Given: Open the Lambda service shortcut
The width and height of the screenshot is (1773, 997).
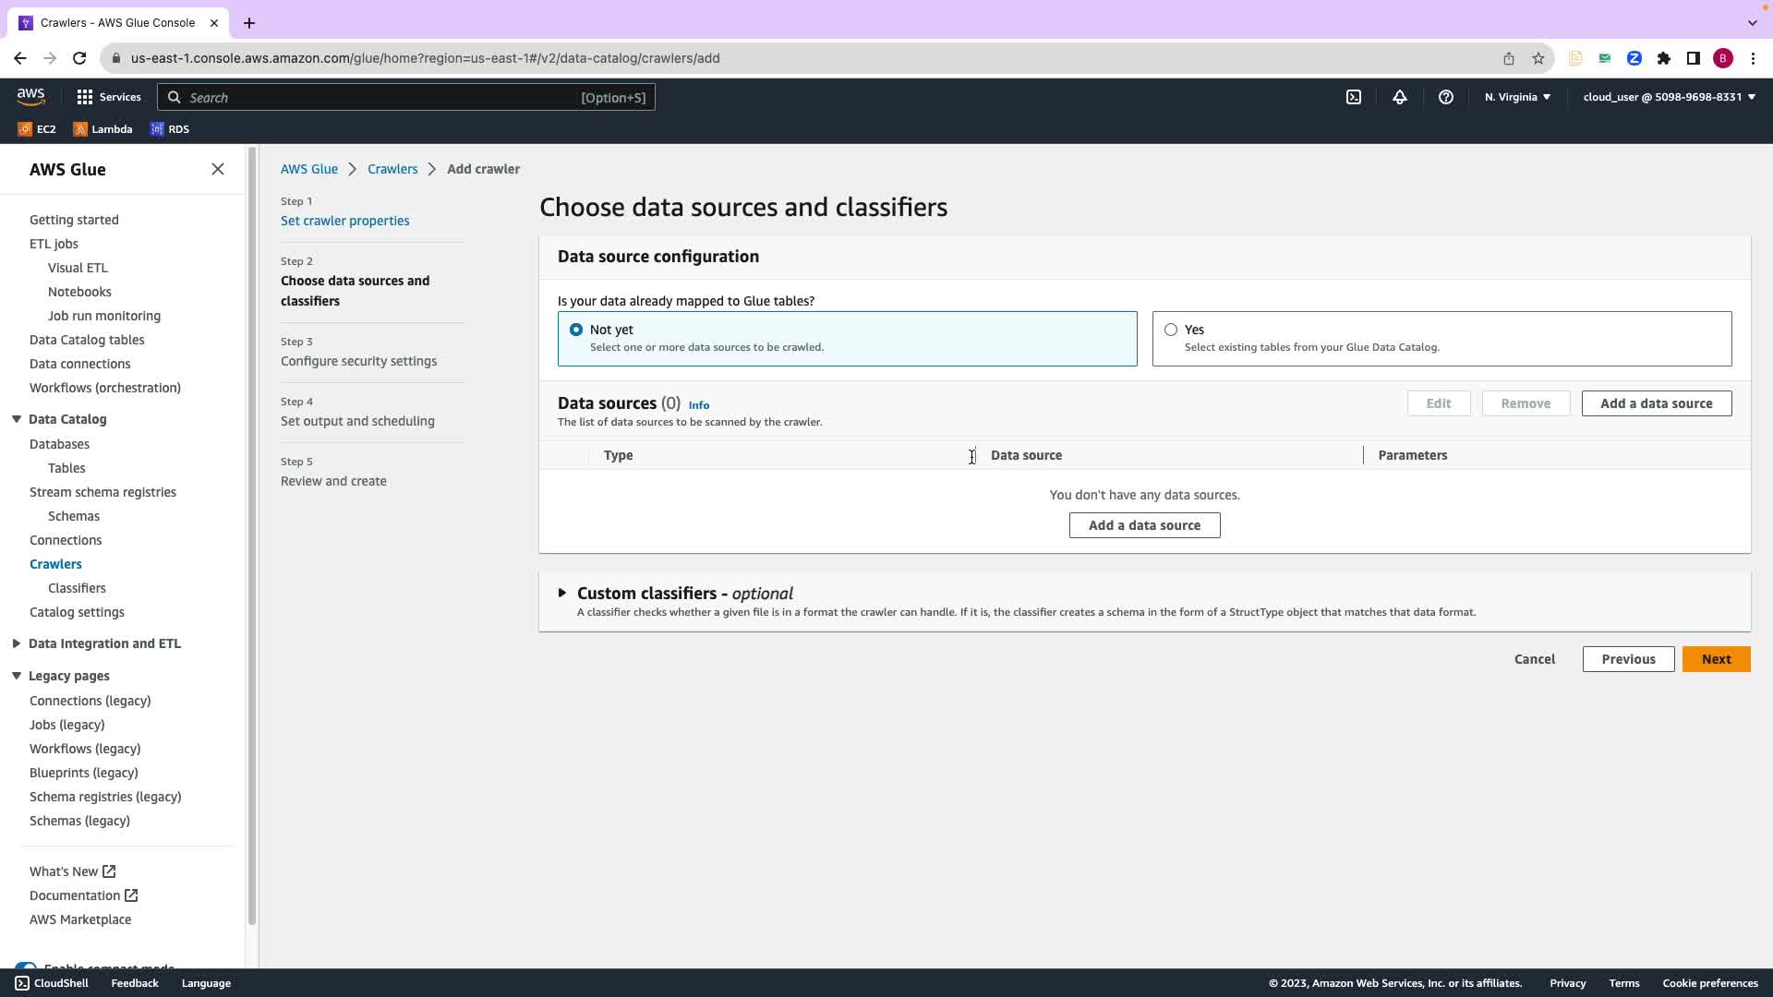Looking at the screenshot, I should (x=103, y=129).
